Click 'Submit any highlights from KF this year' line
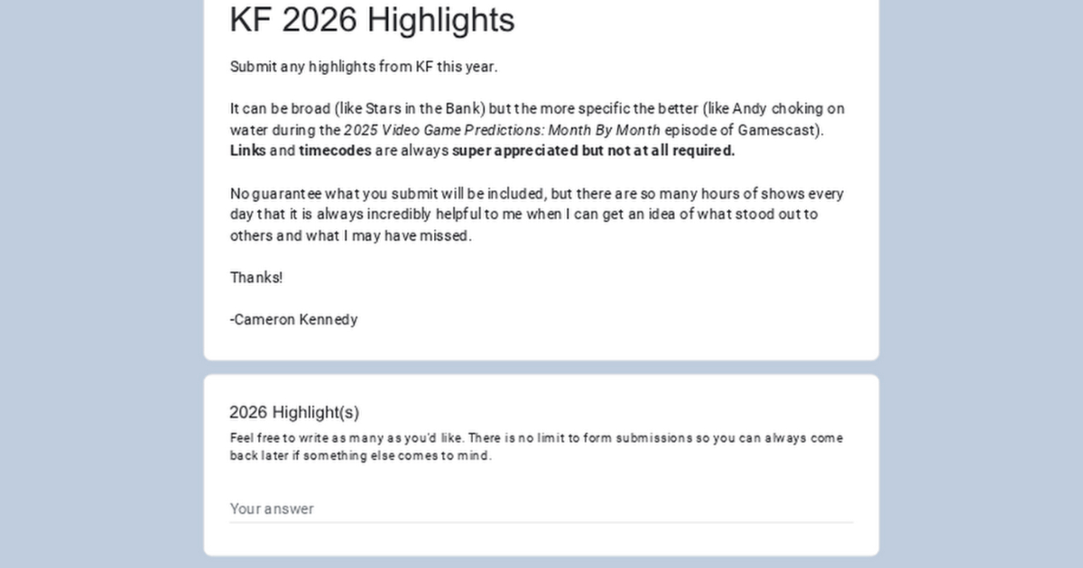The width and height of the screenshot is (1083, 568). point(363,67)
